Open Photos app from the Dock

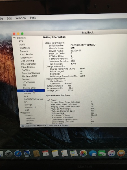(83, 153)
